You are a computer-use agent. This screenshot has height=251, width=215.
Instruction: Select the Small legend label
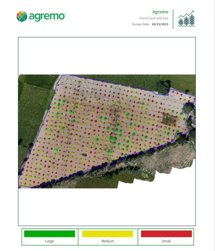(x=166, y=241)
